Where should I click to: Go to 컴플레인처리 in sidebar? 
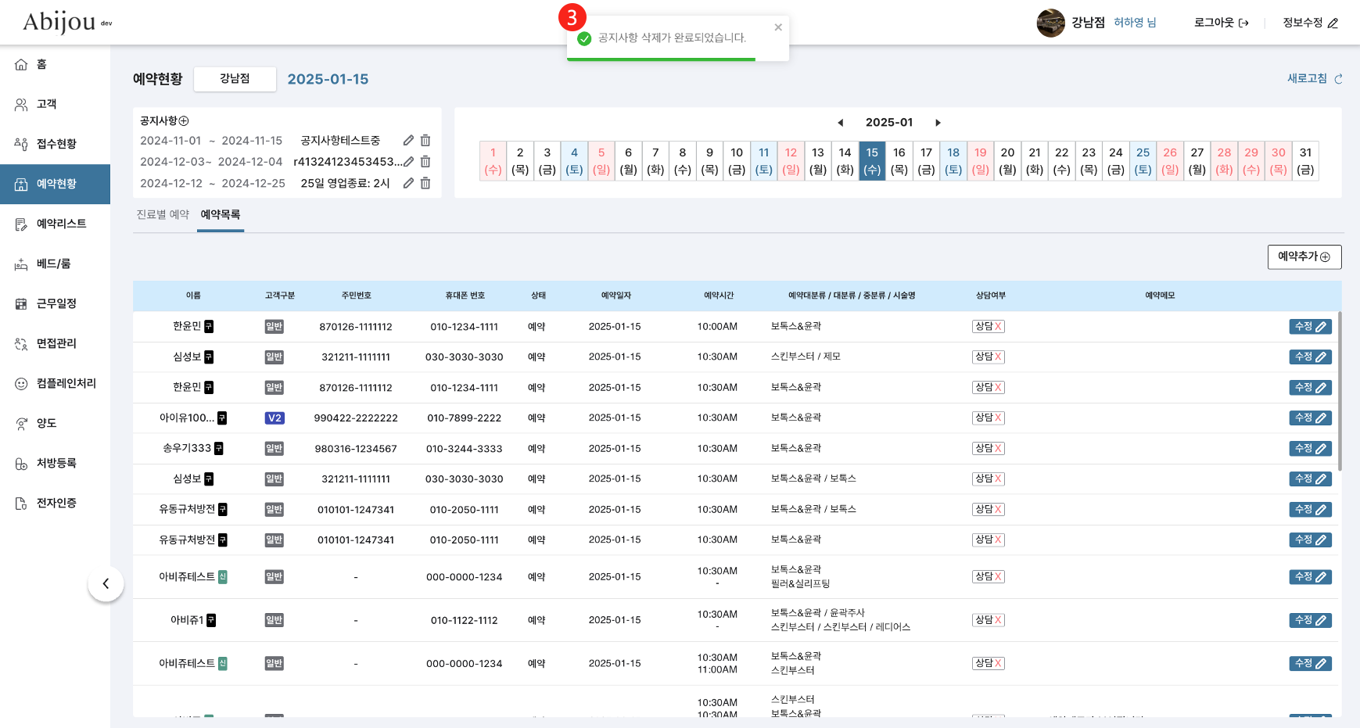(66, 383)
